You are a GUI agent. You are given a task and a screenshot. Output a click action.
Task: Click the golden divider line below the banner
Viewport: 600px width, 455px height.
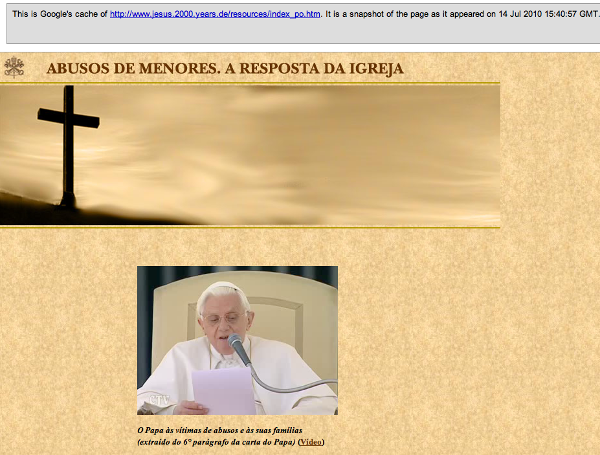[x=250, y=227]
